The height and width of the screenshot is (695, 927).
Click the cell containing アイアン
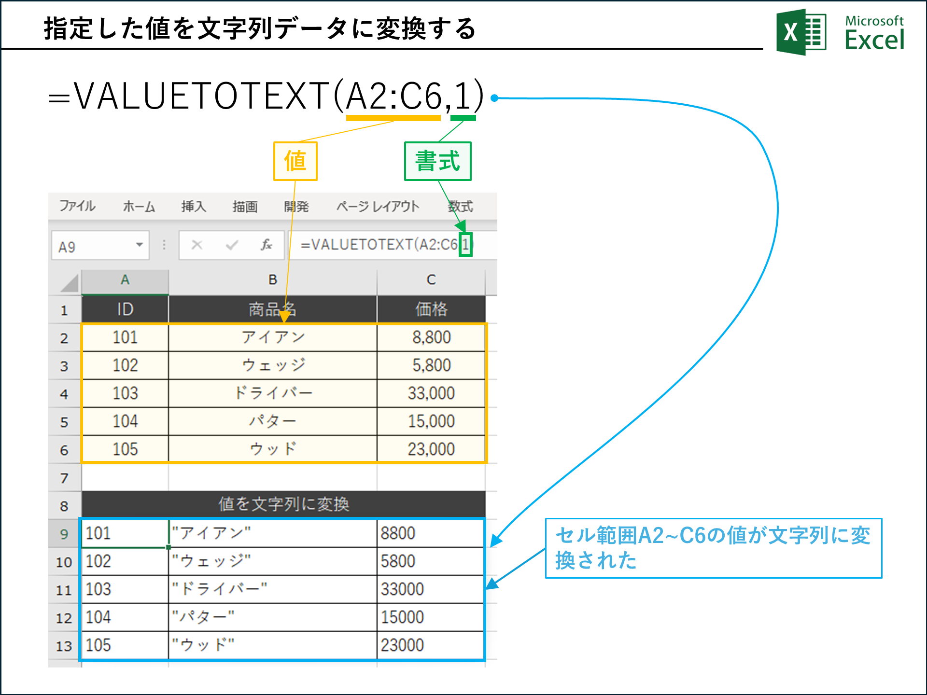point(272,337)
